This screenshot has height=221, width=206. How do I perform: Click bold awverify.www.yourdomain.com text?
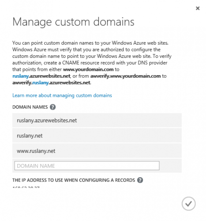point(125,76)
